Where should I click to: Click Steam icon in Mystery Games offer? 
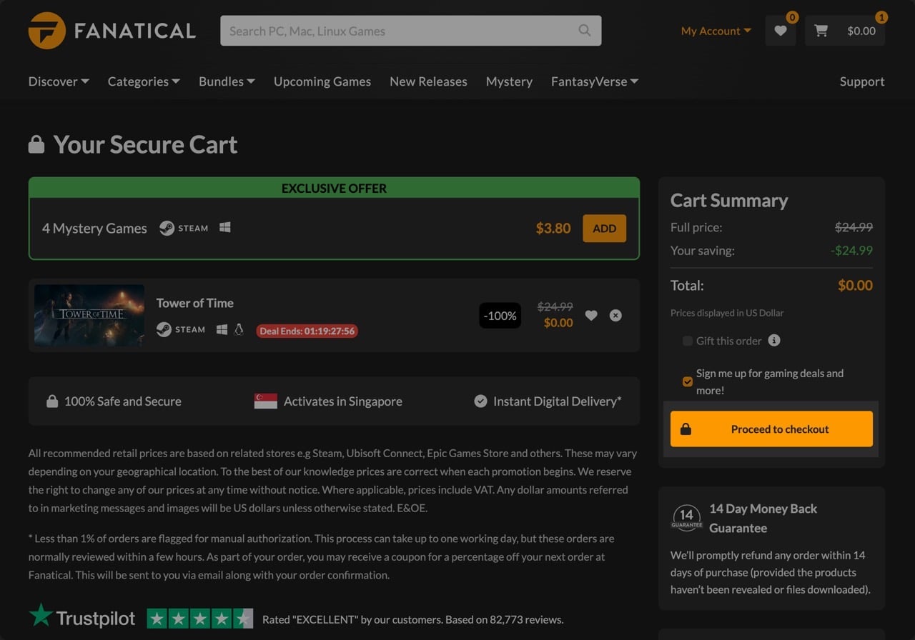click(x=167, y=228)
